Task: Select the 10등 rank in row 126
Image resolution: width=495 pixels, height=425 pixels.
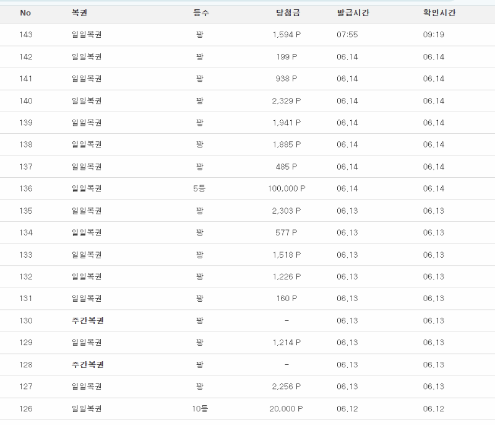Action: pyautogui.click(x=199, y=408)
